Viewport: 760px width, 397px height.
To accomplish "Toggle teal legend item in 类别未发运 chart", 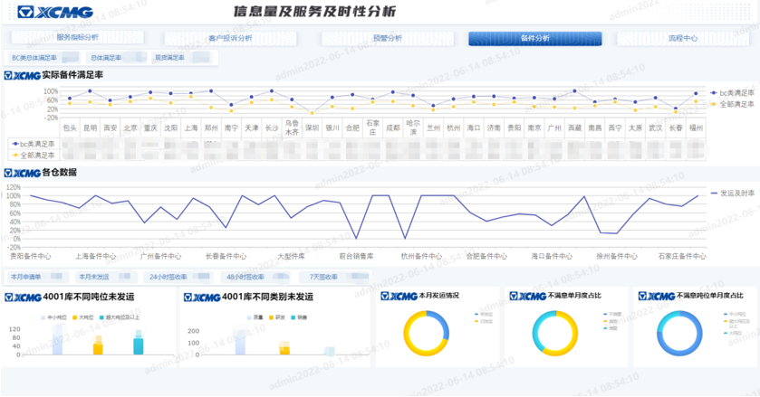I will click(x=299, y=317).
